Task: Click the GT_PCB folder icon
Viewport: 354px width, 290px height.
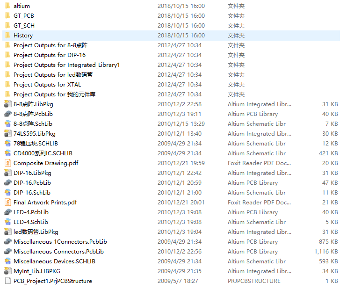Action: (x=7, y=16)
